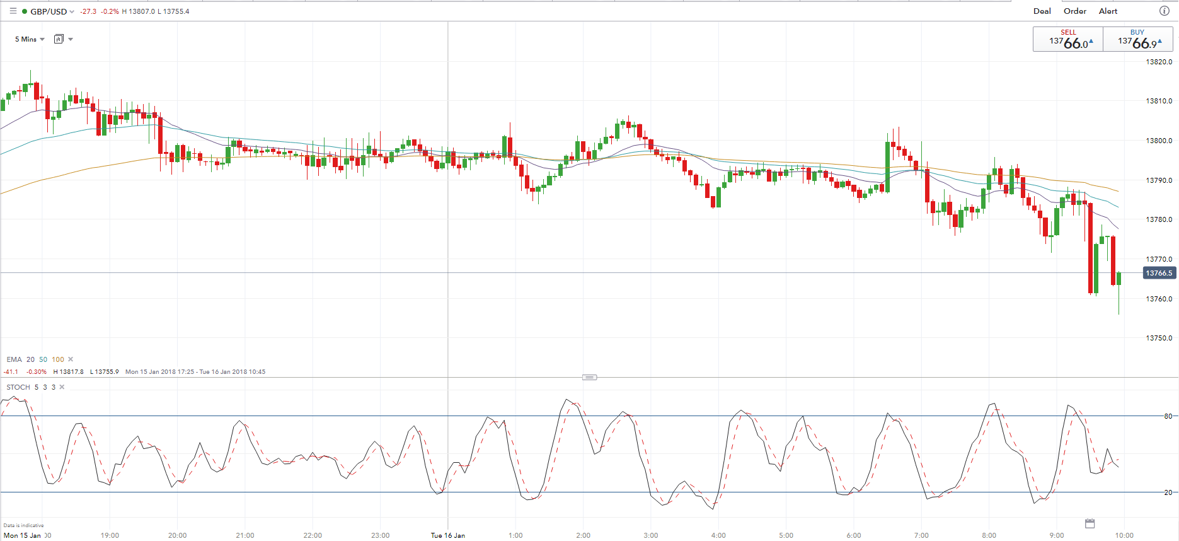Click the BUY 13766.9 price button
1179x541 pixels.
click(x=1137, y=39)
